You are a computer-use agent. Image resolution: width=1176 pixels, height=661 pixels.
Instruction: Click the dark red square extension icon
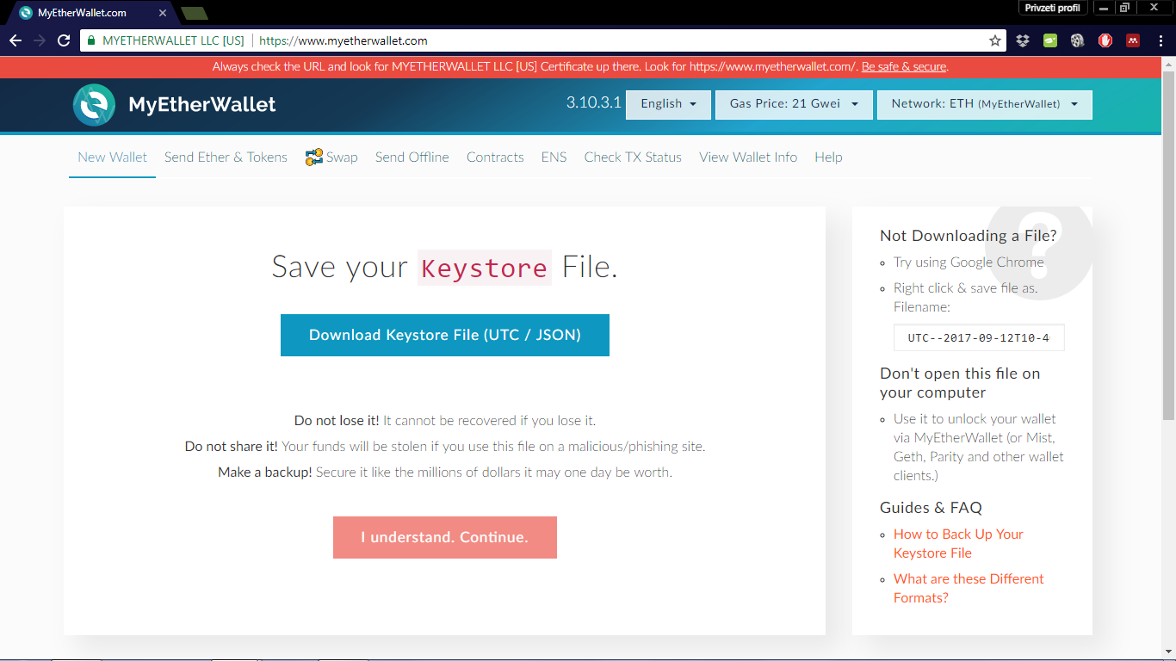(1133, 40)
